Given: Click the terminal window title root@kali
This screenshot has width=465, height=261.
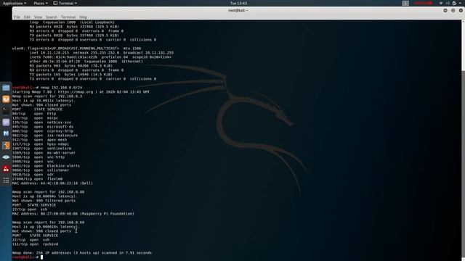Looking at the screenshot, I should coord(238,10).
